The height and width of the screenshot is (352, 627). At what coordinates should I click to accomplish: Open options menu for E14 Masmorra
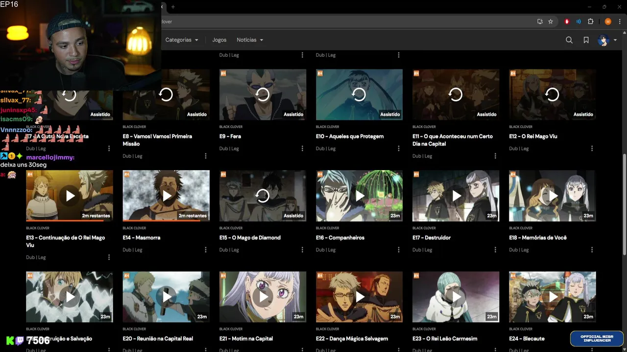tap(206, 250)
